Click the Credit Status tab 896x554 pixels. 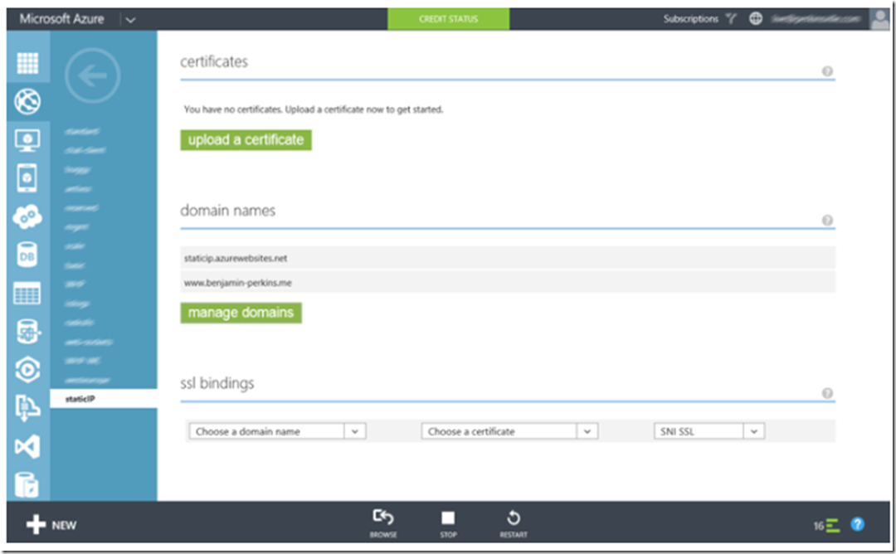[x=449, y=19]
